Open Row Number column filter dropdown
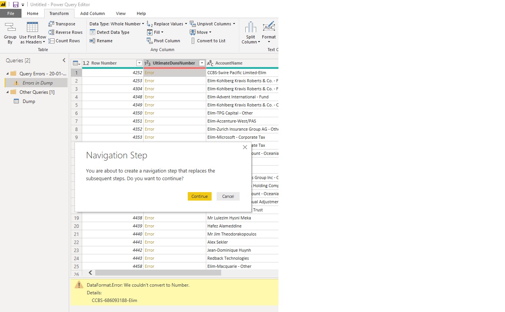The image size is (505, 312). (x=139, y=63)
